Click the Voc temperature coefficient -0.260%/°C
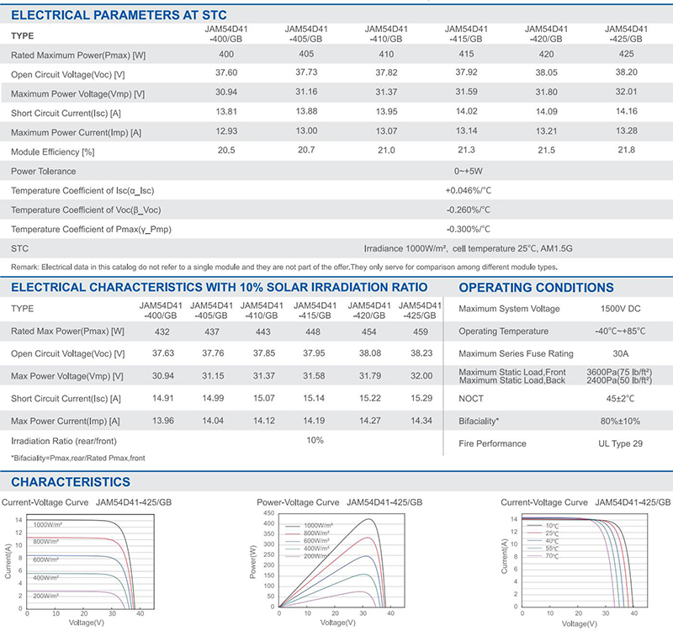The width and height of the screenshot is (673, 631). (x=469, y=209)
